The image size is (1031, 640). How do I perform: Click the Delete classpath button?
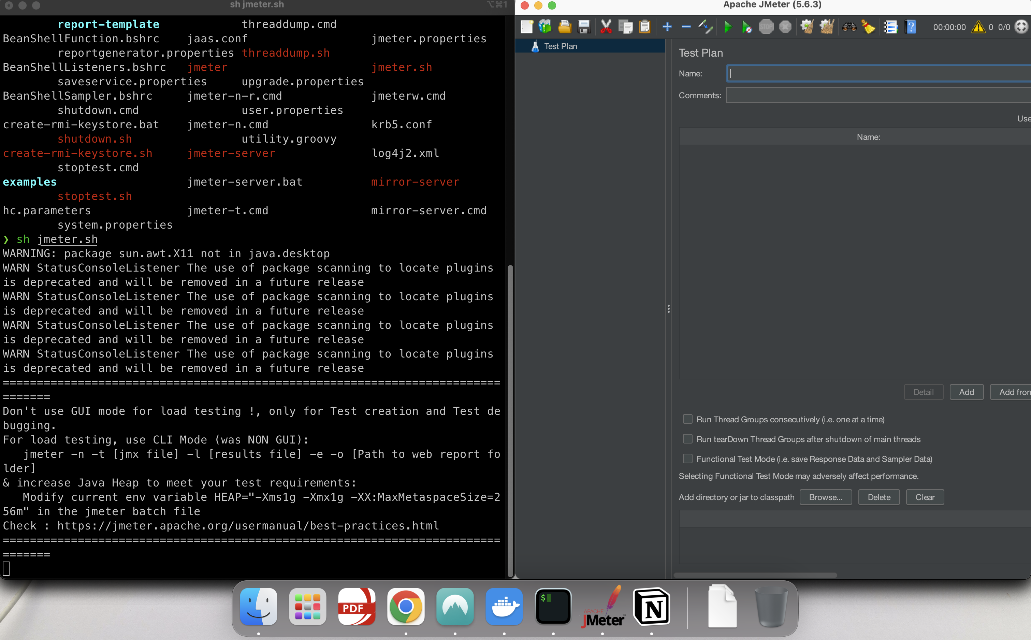point(878,497)
